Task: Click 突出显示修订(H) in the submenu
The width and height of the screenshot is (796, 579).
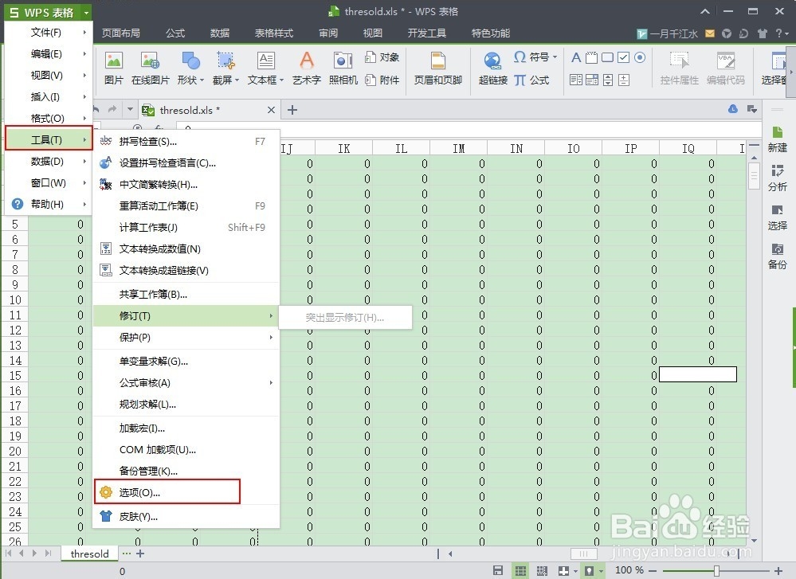Action: (x=346, y=317)
